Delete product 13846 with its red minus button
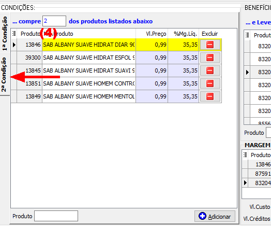This screenshot has height=226, width=271. [x=210, y=45]
